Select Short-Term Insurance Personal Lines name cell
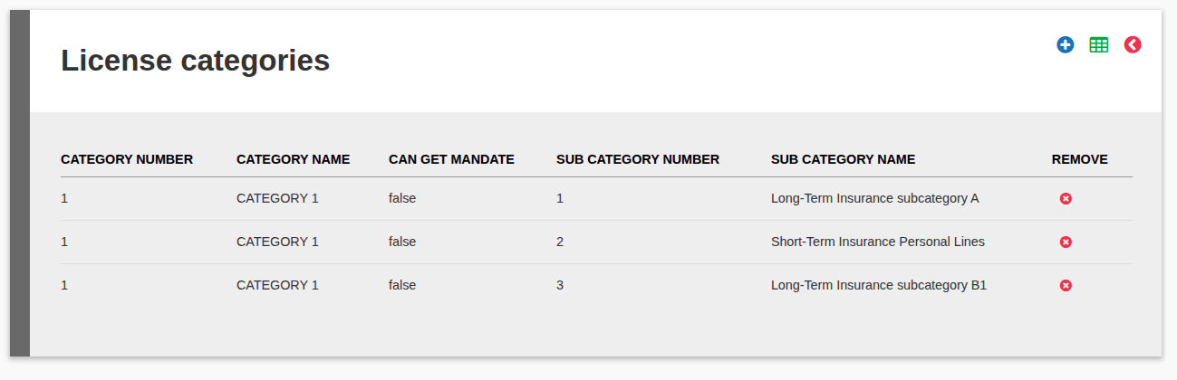1177x380 pixels. [877, 242]
